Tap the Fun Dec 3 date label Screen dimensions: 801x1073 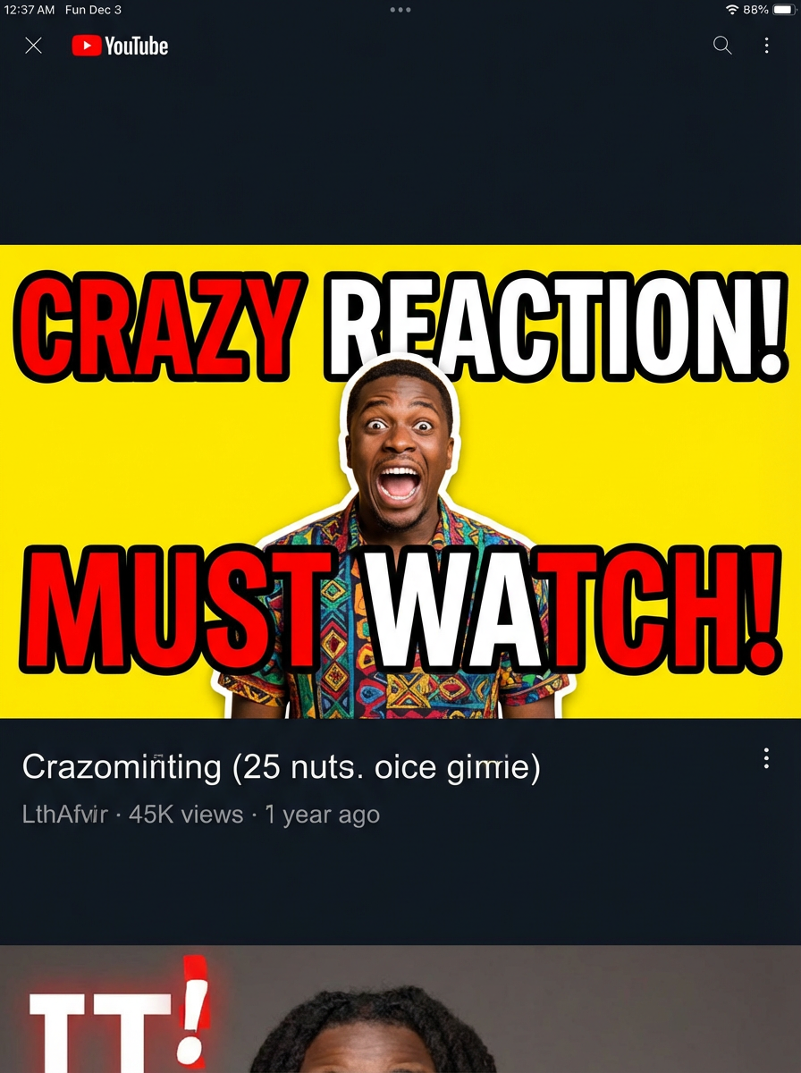93,10
